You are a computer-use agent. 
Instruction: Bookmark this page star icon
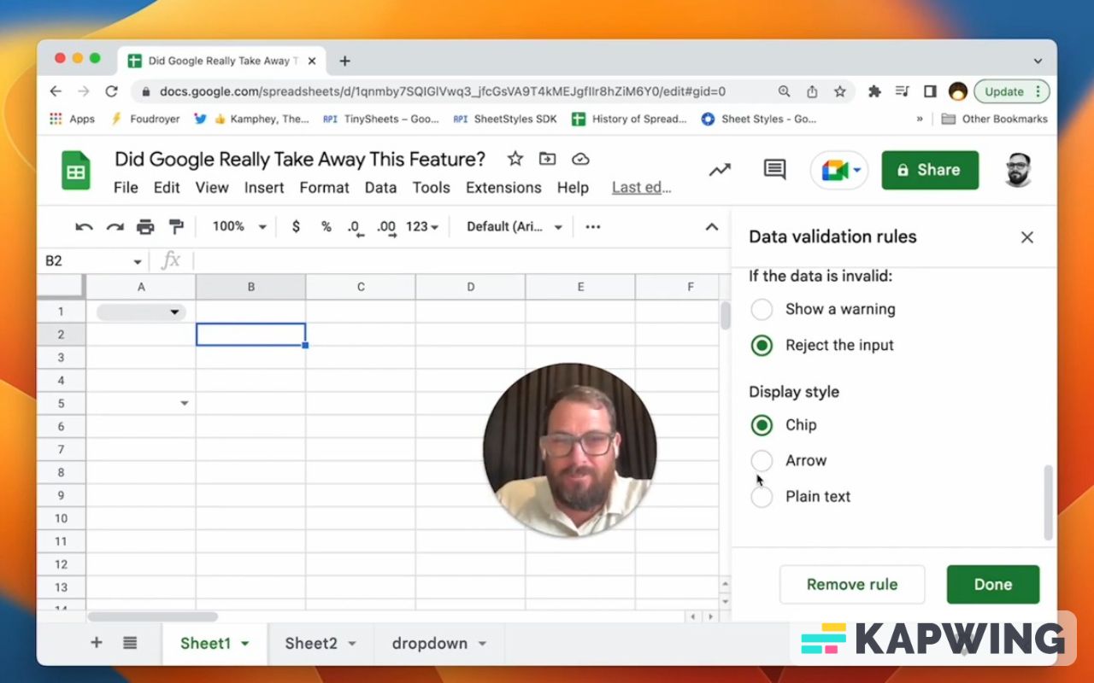[840, 91]
